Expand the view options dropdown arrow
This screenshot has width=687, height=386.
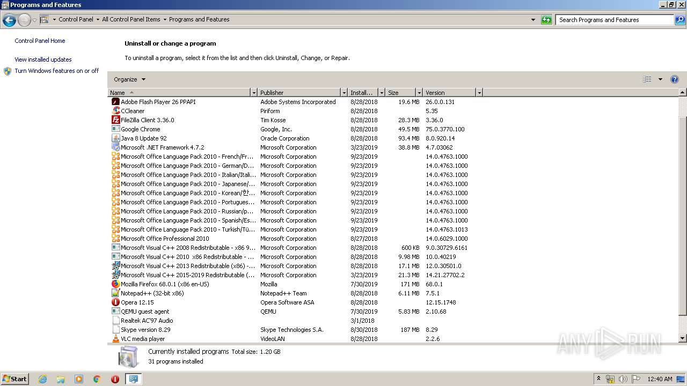tap(660, 79)
